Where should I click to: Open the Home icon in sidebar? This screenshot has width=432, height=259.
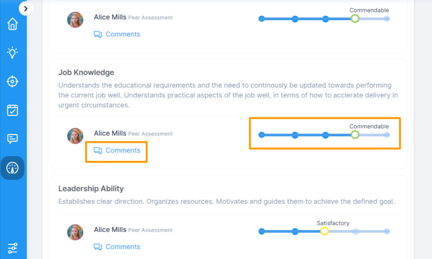pyautogui.click(x=12, y=24)
